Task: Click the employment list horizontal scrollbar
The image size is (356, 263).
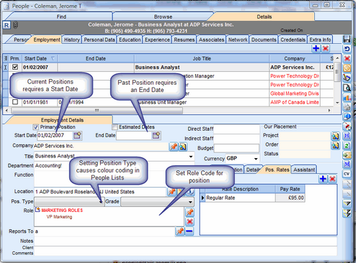Action: click(x=97, y=111)
